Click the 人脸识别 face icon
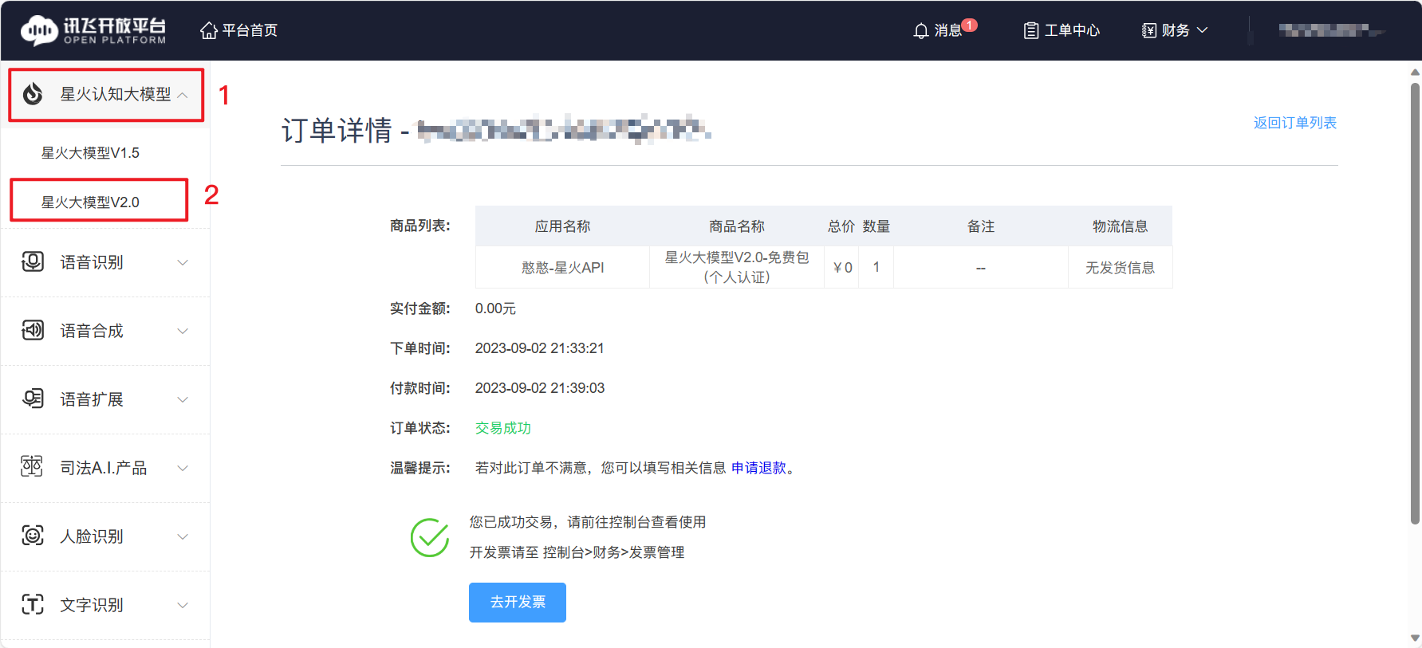The width and height of the screenshot is (1422, 648). point(33,536)
